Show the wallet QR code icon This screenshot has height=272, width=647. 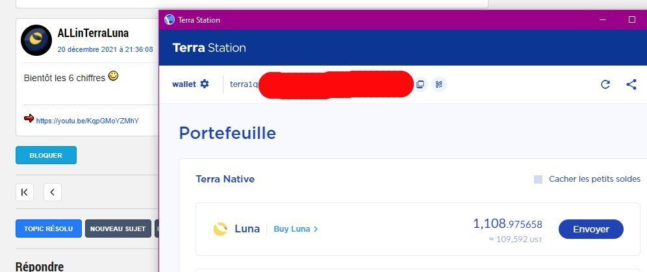tap(439, 84)
